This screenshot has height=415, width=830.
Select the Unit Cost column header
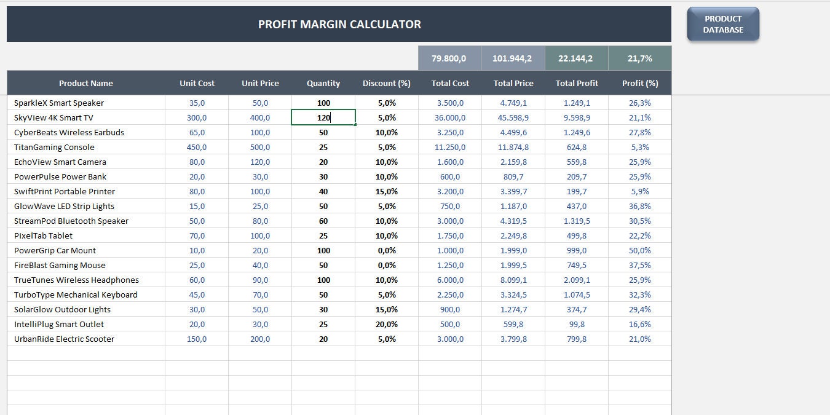pyautogui.click(x=197, y=83)
